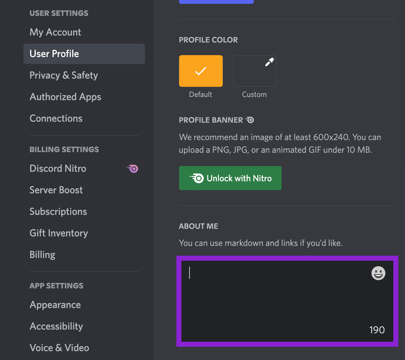Click the Nitro icon beside Discord Nitro
The width and height of the screenshot is (405, 360).
point(133,169)
